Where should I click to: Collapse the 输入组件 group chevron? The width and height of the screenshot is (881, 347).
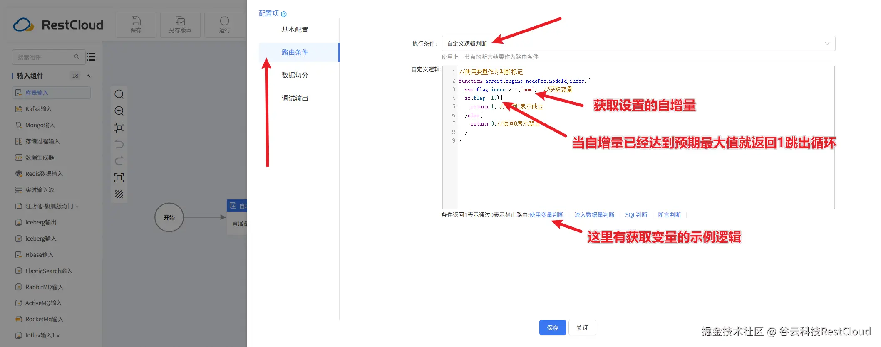tap(88, 76)
